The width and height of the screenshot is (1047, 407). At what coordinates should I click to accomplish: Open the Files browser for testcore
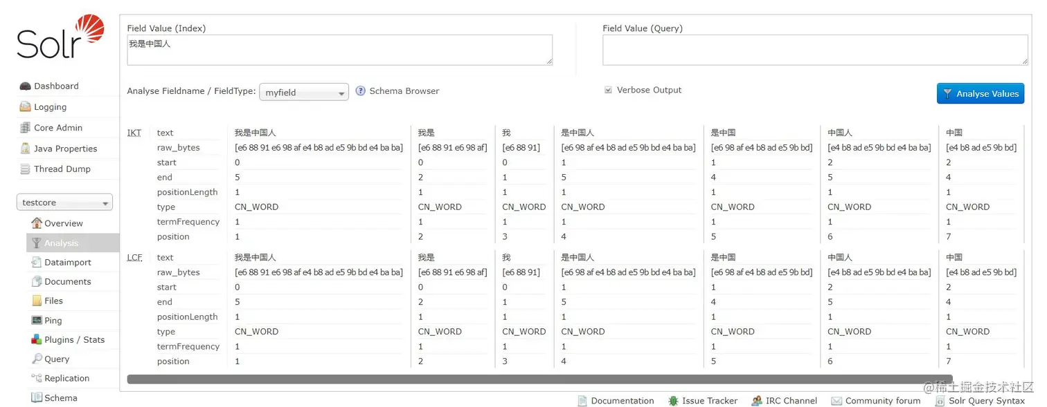click(54, 301)
